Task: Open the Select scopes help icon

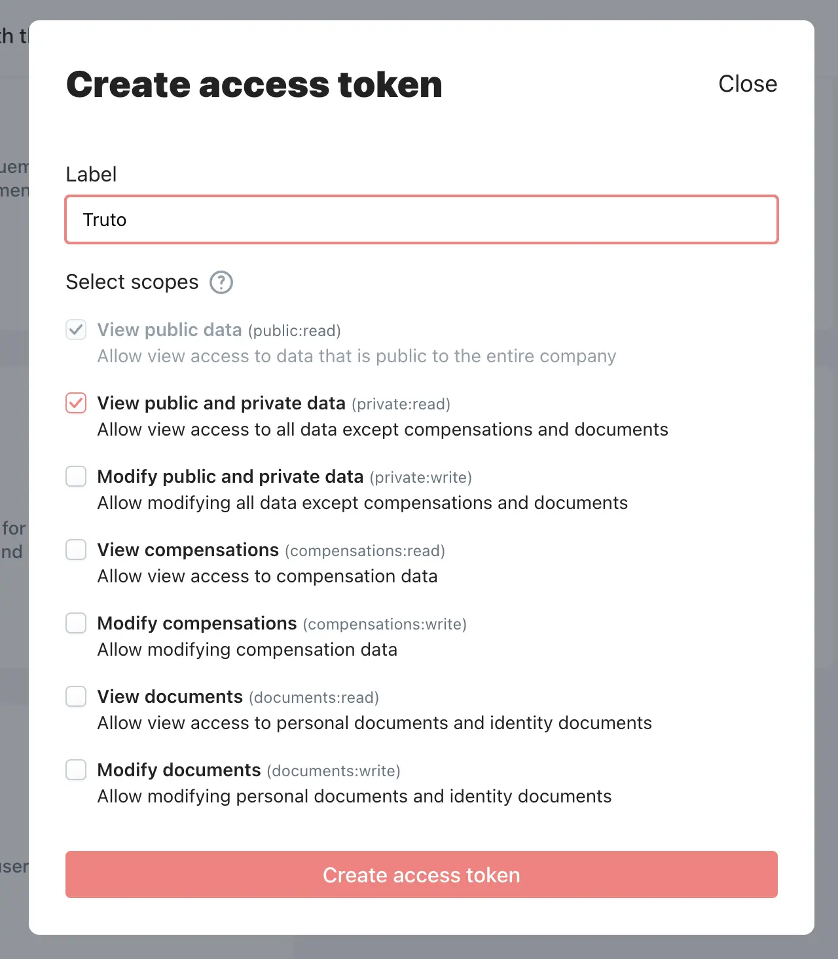Action: [x=221, y=282]
